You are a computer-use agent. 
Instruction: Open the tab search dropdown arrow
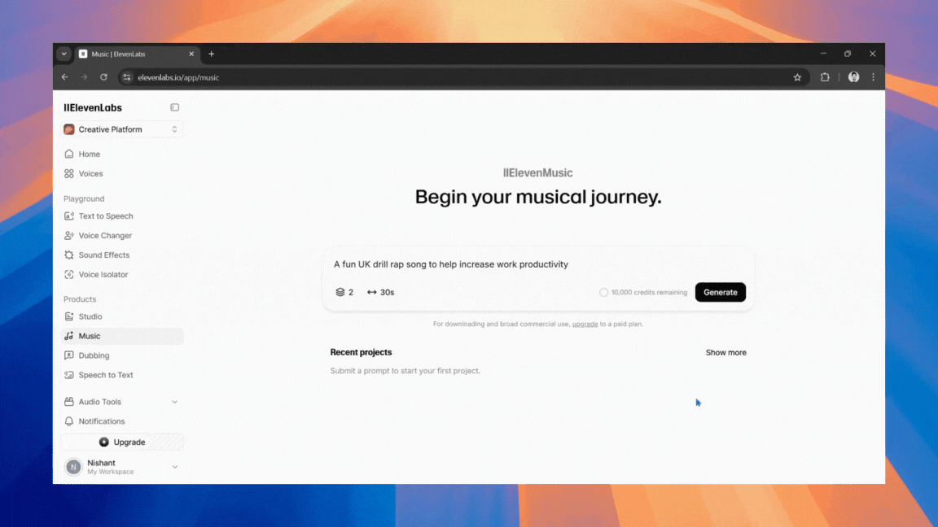tap(64, 54)
